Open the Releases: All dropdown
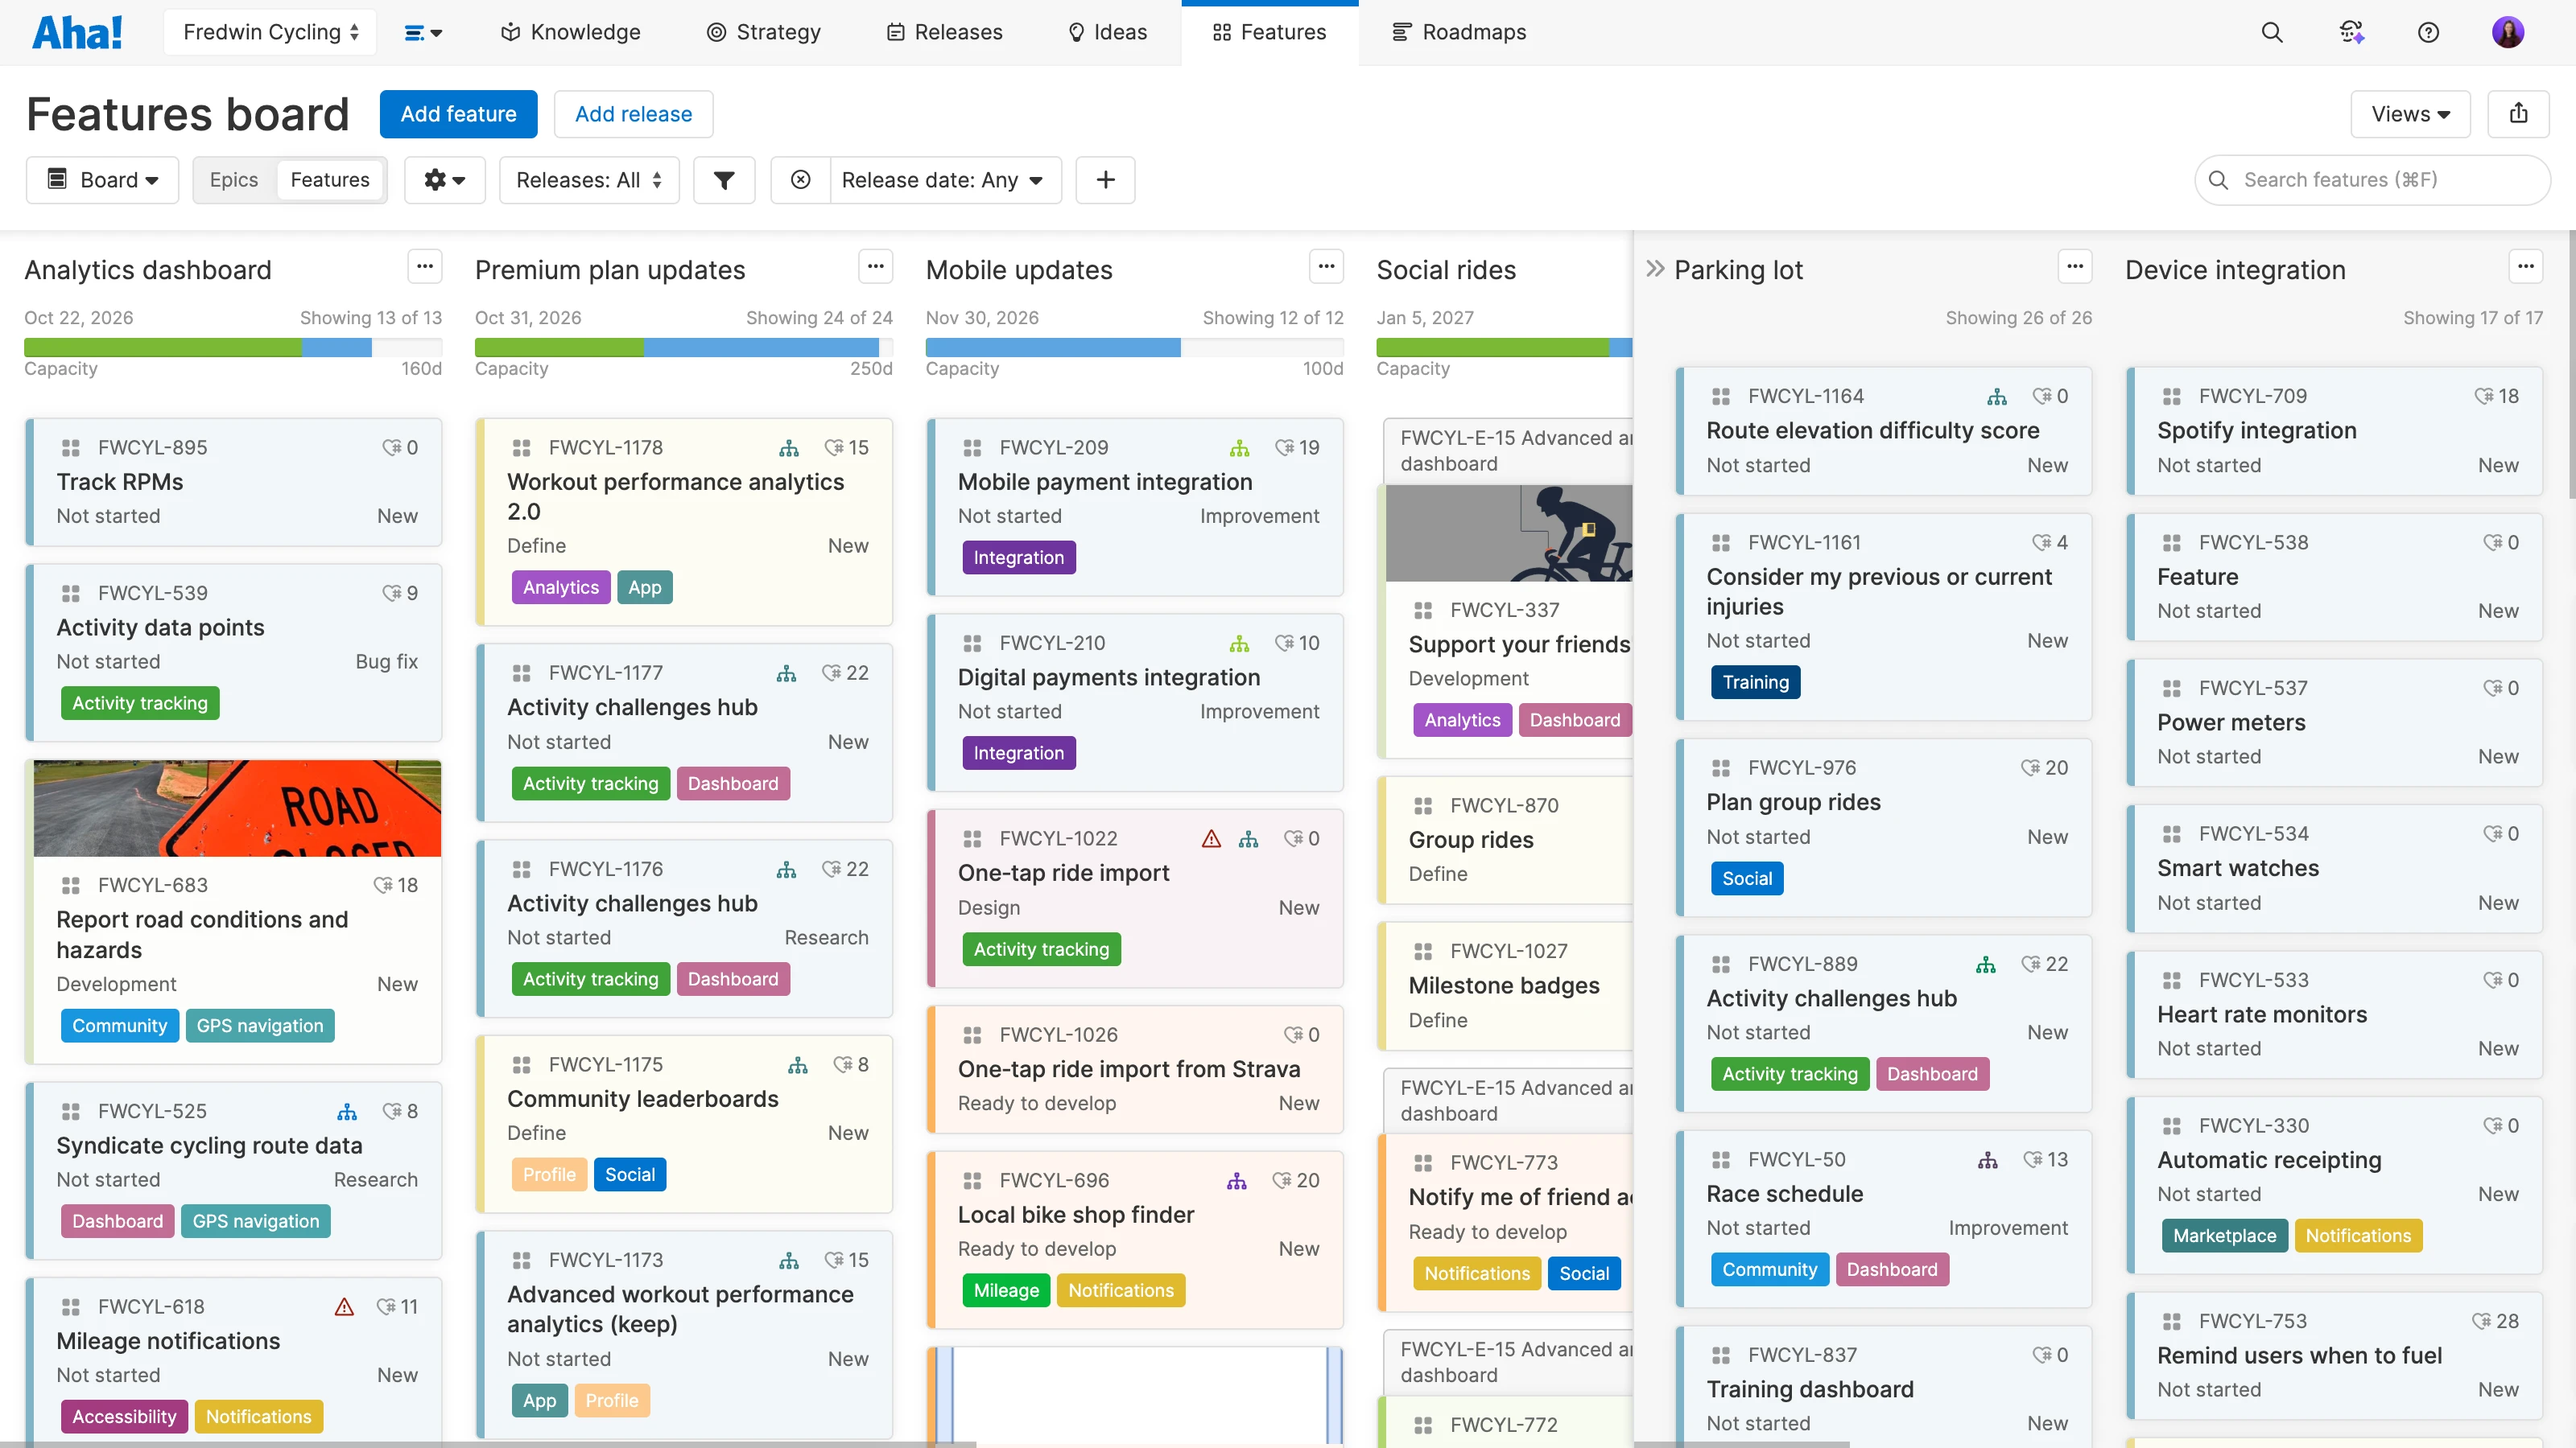Viewport: 2576px width, 1448px height. point(589,180)
